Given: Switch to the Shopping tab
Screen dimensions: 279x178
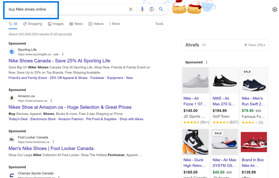Looking at the screenshot, I should coord(32,24).
